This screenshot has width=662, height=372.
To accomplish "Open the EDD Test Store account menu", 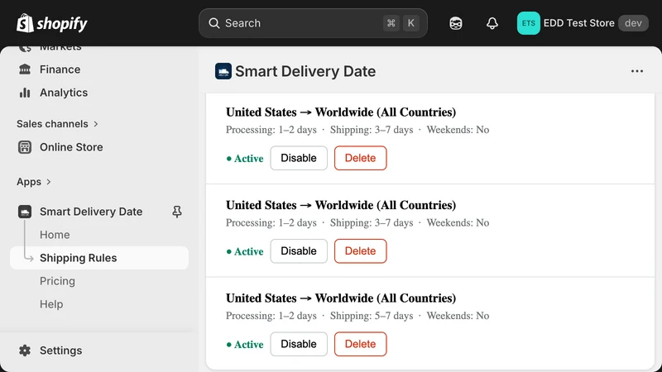I will pos(583,23).
